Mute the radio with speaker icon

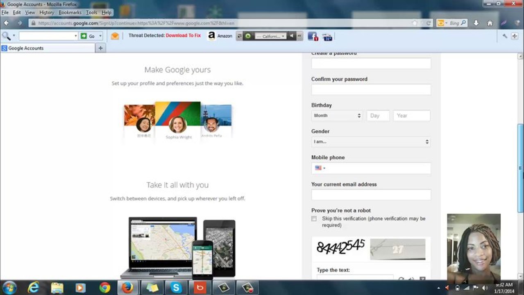tap(291, 36)
